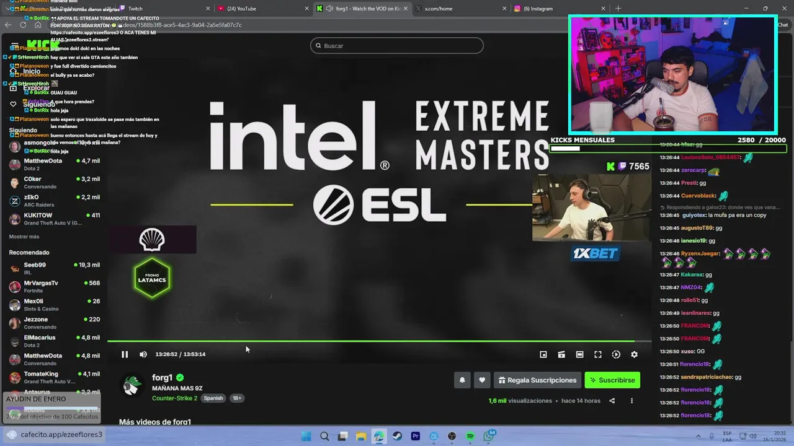794x446 pixels.
Task: Open Steam from the taskbar
Action: pos(397,437)
